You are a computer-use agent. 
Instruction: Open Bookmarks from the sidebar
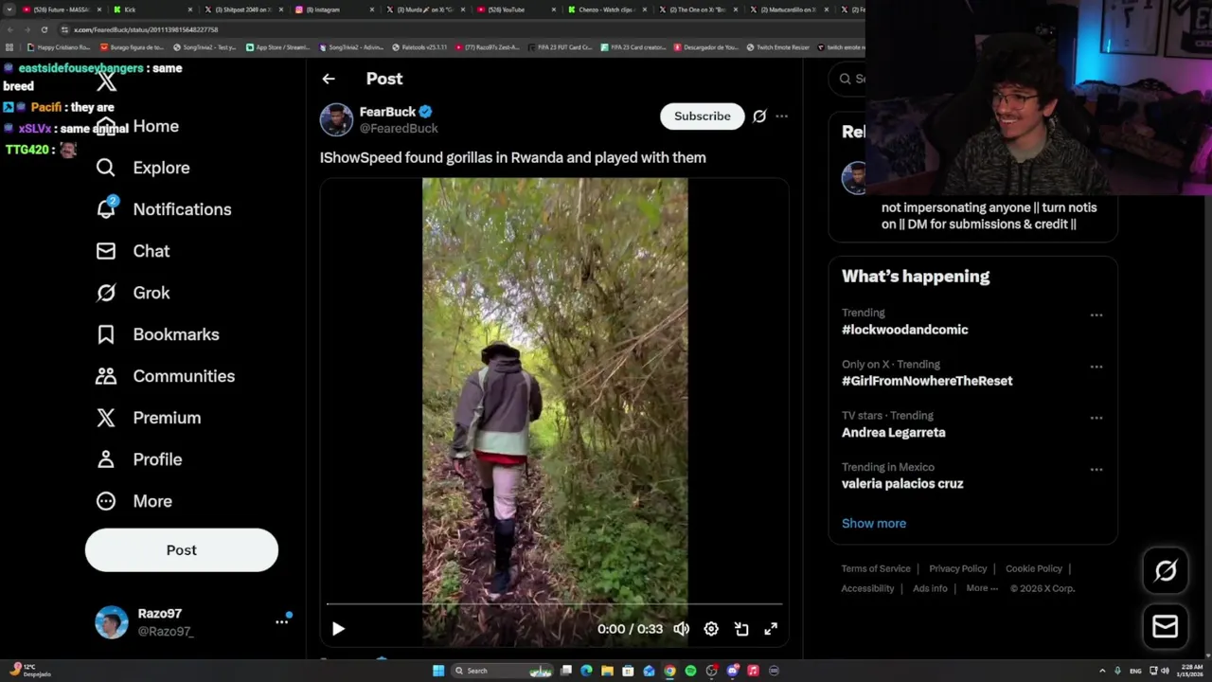point(157,334)
